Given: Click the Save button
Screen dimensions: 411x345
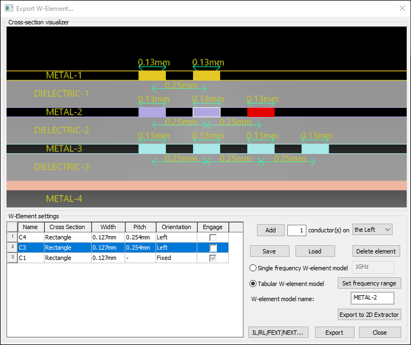Looking at the screenshot, I should click(269, 251).
